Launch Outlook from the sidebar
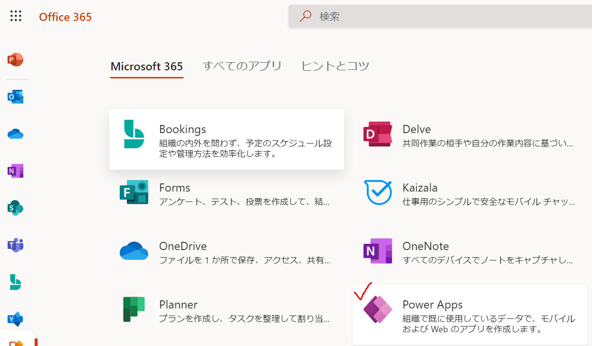This screenshot has height=346, width=592. click(x=16, y=97)
